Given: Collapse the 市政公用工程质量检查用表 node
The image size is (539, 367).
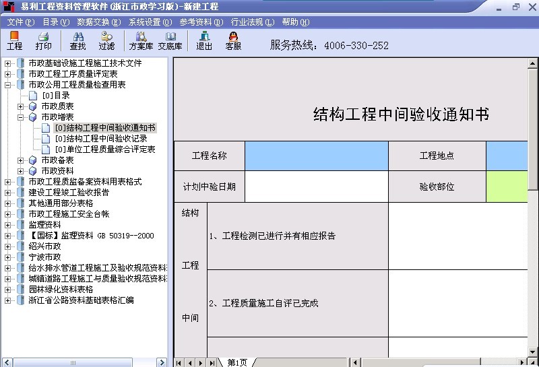Looking at the screenshot, I should 8,85.
